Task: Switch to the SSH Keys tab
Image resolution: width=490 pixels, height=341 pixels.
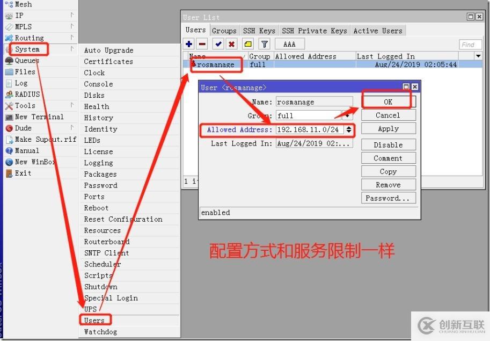Action: pyautogui.click(x=259, y=31)
